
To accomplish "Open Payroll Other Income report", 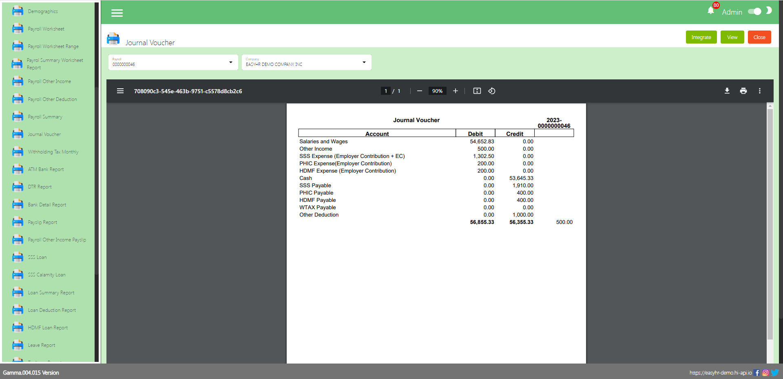I will (x=49, y=81).
